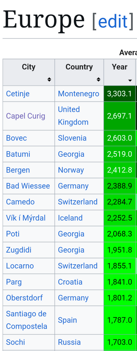Sort table by Country column arrows
137x351 pixels.
98,80
